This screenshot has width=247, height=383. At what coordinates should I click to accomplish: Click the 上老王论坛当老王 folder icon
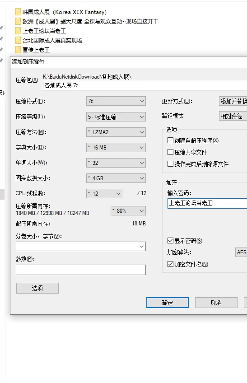18,31
